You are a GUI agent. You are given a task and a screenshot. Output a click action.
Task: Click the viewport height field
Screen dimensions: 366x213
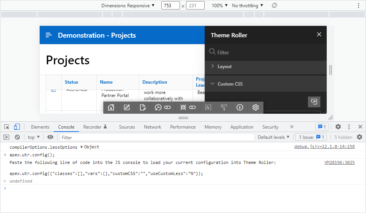(x=195, y=5)
